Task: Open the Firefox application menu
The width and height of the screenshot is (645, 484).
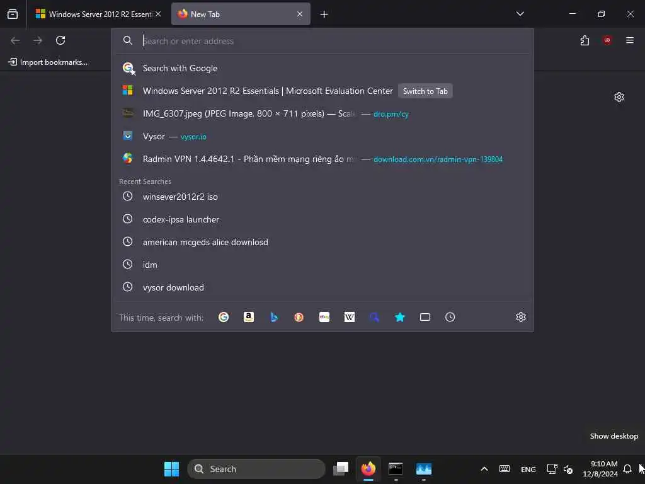Action: pos(630,40)
